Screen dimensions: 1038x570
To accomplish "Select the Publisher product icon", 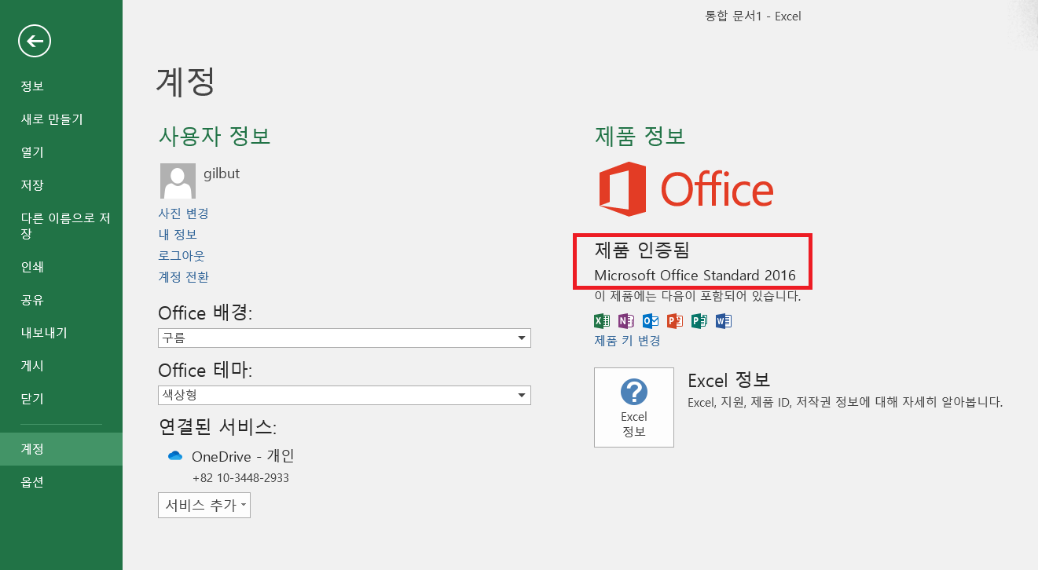I will (x=699, y=320).
